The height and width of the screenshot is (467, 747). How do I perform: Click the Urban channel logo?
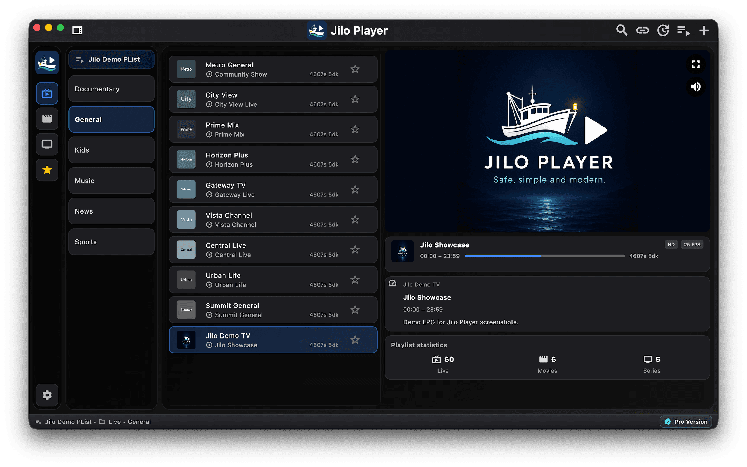click(186, 280)
